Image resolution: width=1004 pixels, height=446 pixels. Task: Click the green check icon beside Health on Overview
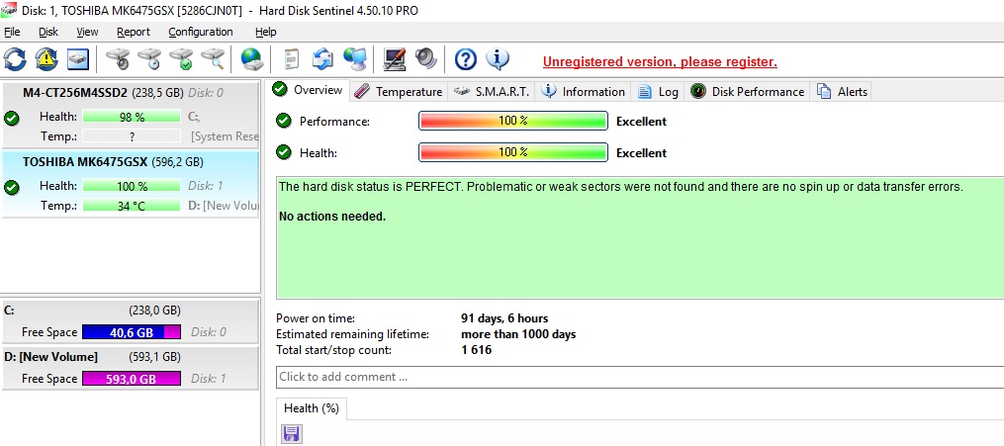(x=283, y=152)
